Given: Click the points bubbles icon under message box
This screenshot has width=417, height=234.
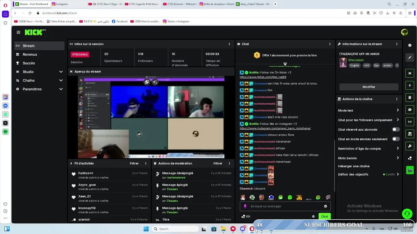Looking at the screenshot, I should (243, 216).
